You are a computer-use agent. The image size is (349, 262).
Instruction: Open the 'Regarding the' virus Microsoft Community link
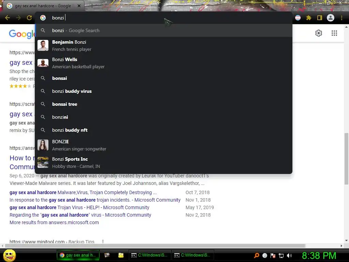[x=80, y=215]
